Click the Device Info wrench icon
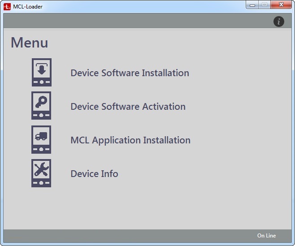 pos(41,173)
